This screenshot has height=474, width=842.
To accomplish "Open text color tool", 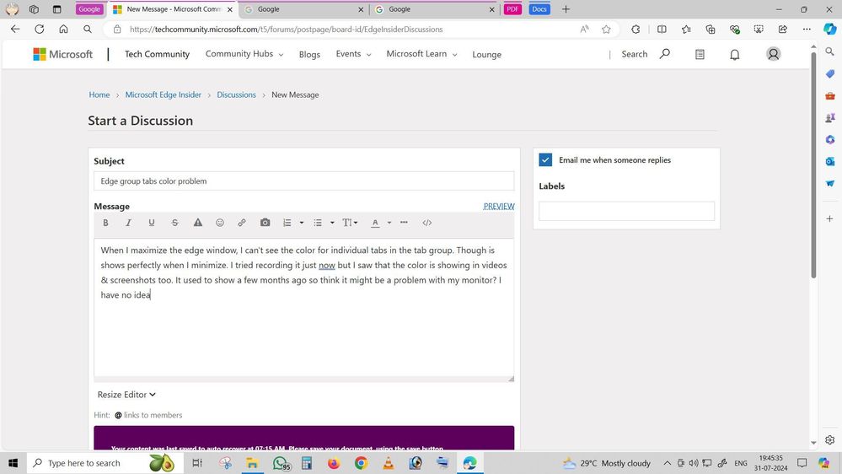I will [375, 223].
